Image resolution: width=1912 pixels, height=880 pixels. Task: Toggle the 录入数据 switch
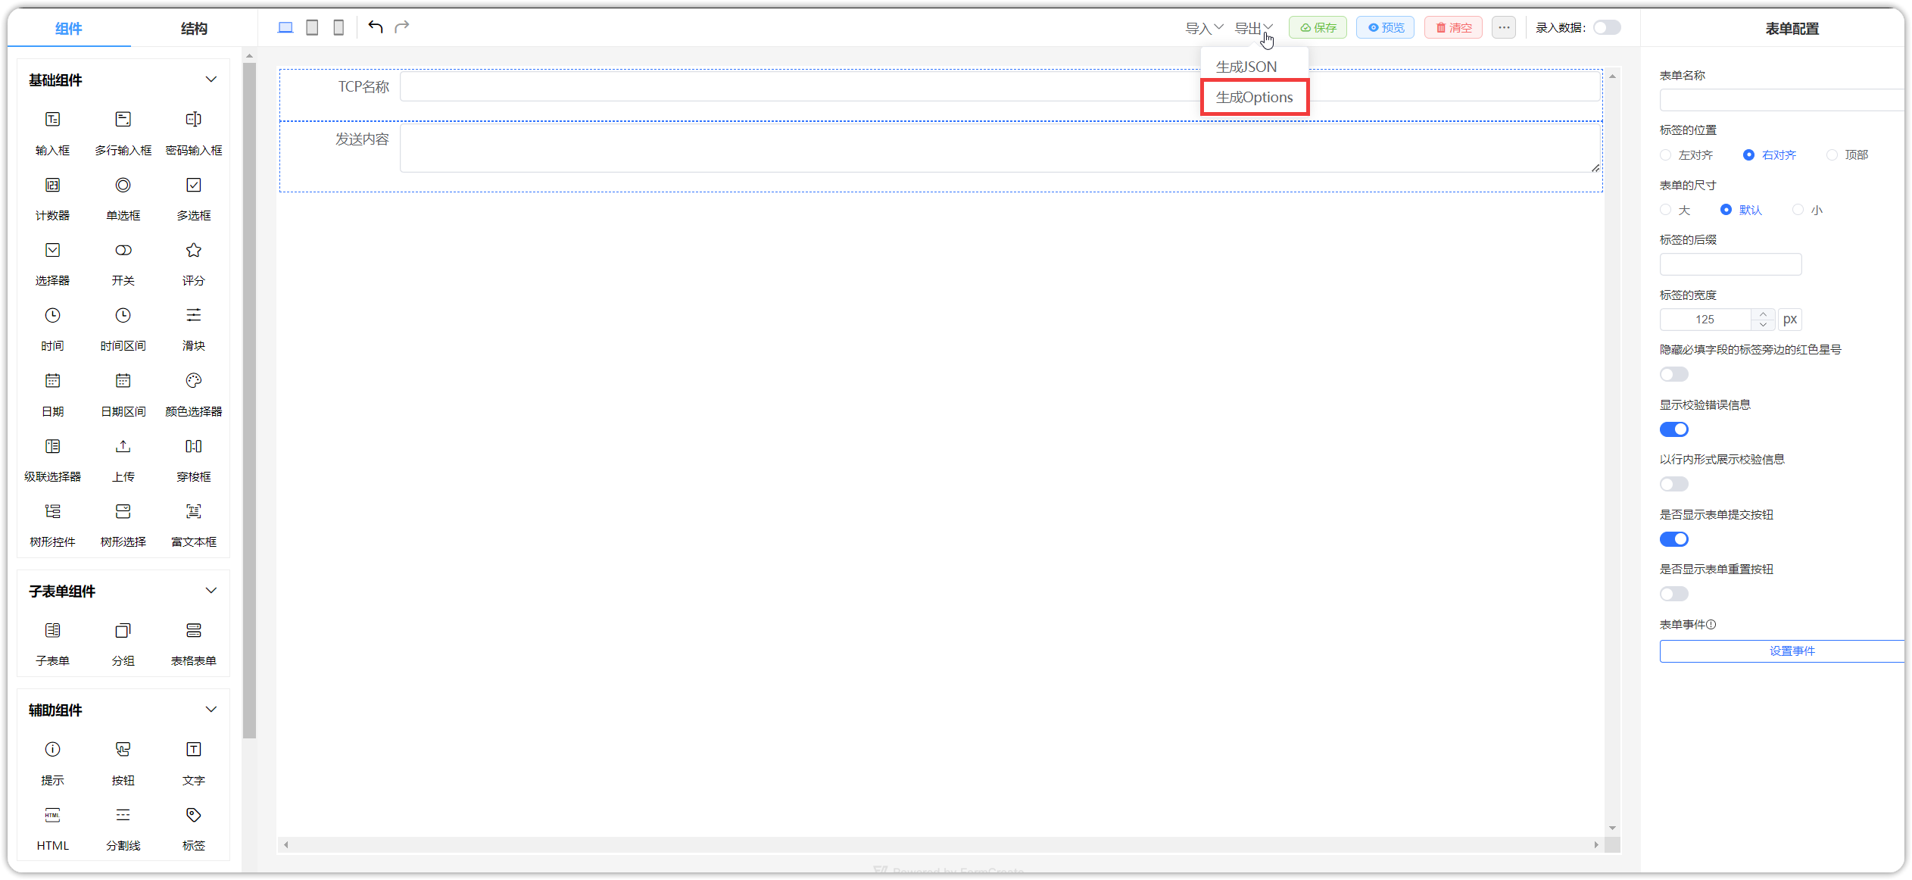pos(1607,27)
